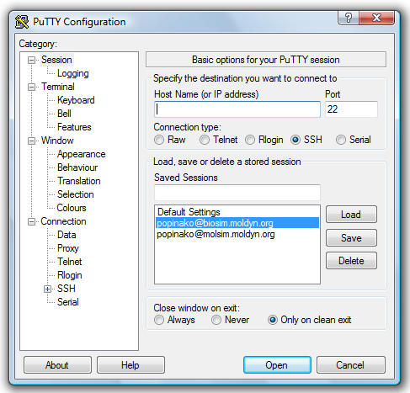The height and width of the screenshot is (393, 410).
Task: Select the Proxy settings category
Action: (68, 248)
